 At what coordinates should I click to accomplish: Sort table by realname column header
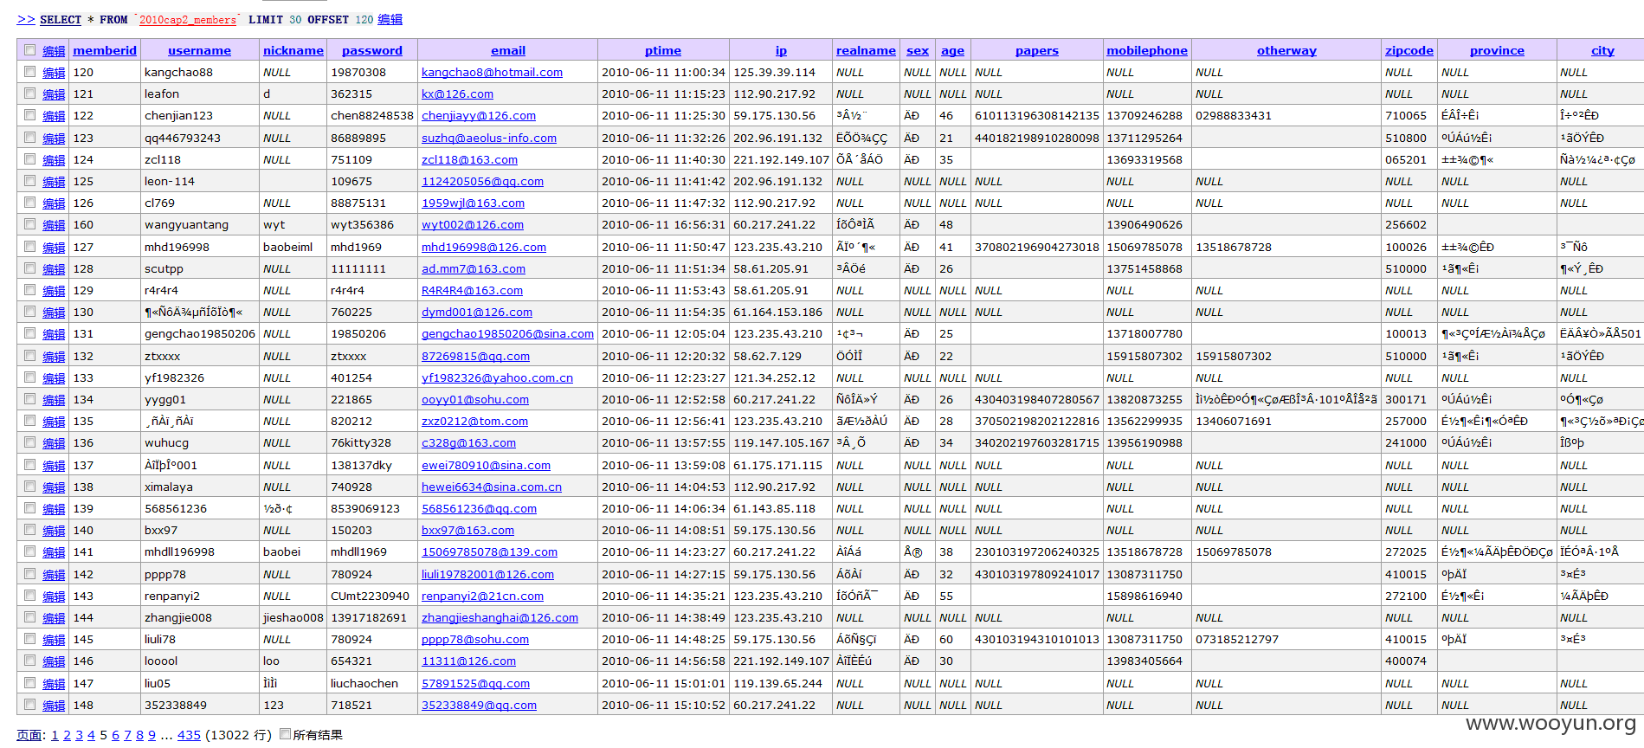[x=866, y=51]
